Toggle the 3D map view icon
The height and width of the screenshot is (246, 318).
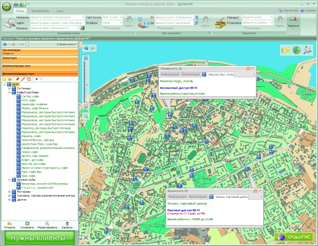tap(307, 50)
